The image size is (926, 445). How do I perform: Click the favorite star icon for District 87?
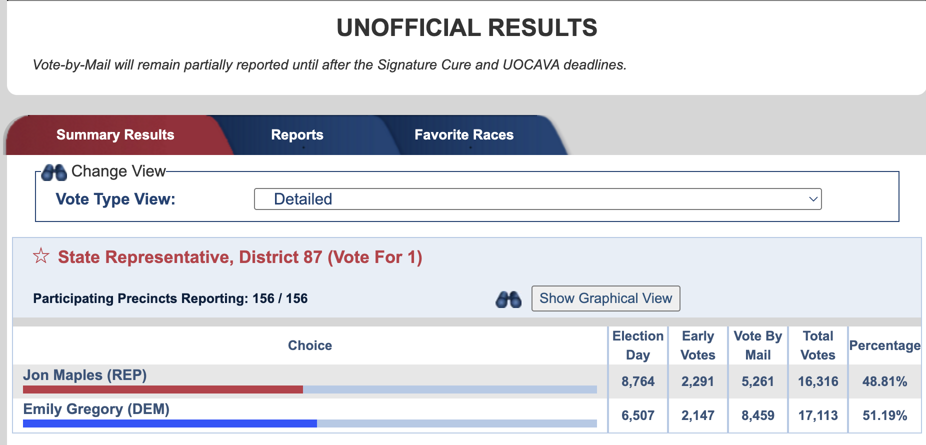click(41, 256)
